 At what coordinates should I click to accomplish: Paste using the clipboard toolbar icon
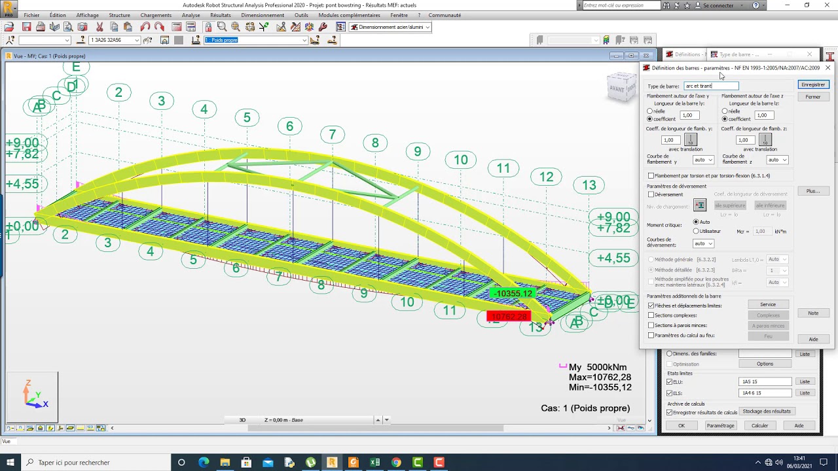click(x=128, y=27)
